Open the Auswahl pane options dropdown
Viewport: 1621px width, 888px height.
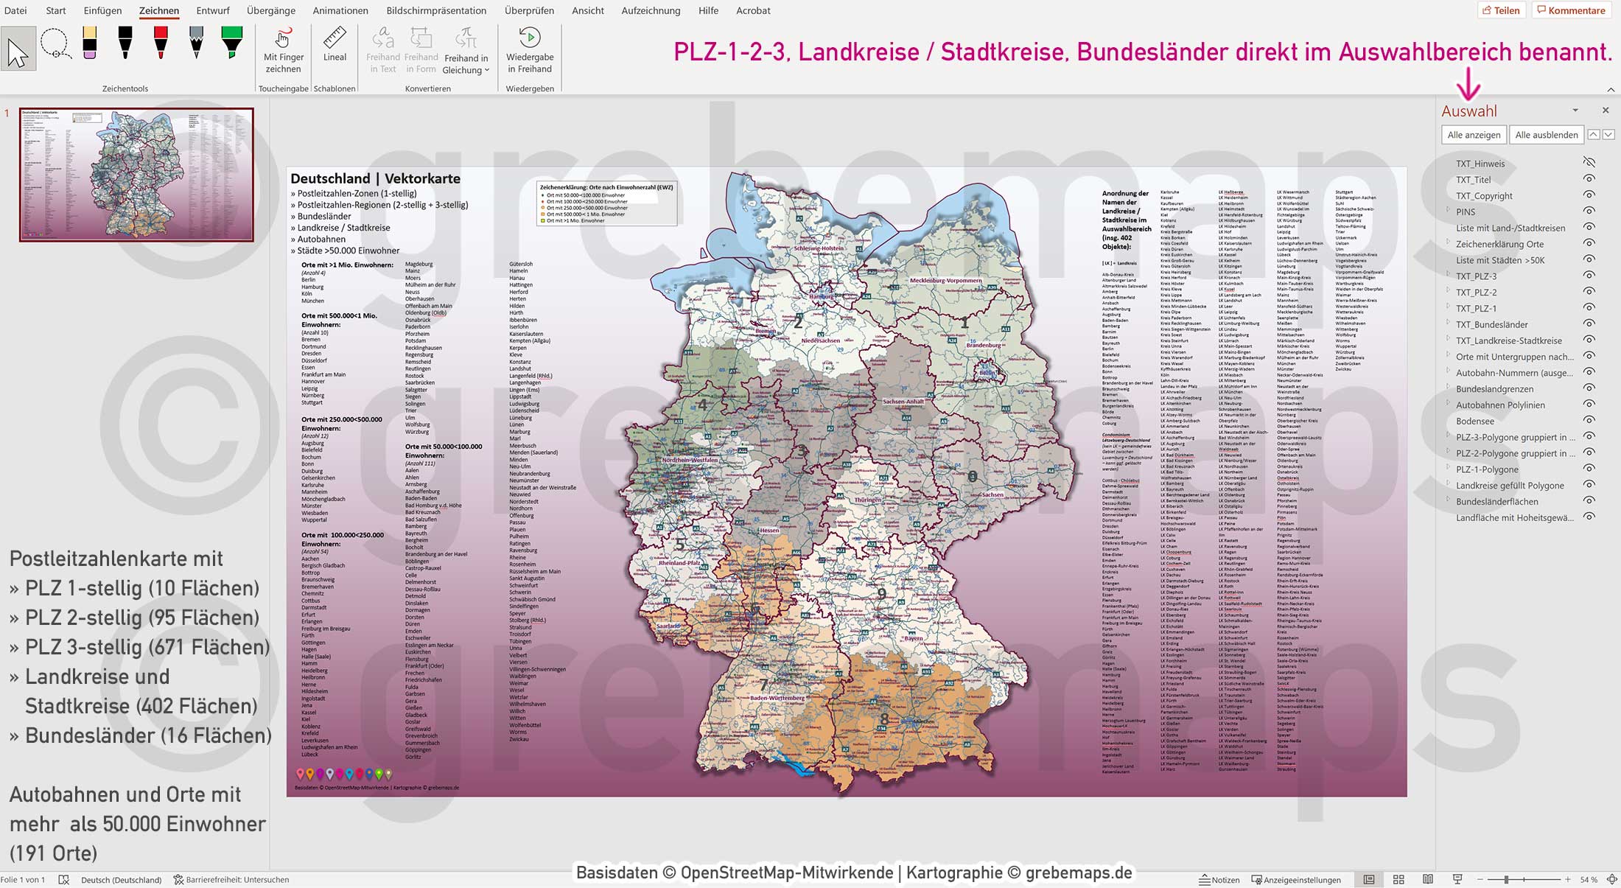coord(1575,111)
